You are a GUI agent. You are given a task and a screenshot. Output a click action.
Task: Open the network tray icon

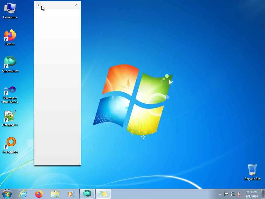(x=233, y=194)
